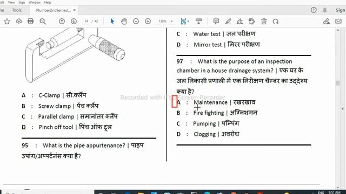The width and height of the screenshot is (346, 194).
Task: Click the page number field showing 14
Action: pos(86,22)
